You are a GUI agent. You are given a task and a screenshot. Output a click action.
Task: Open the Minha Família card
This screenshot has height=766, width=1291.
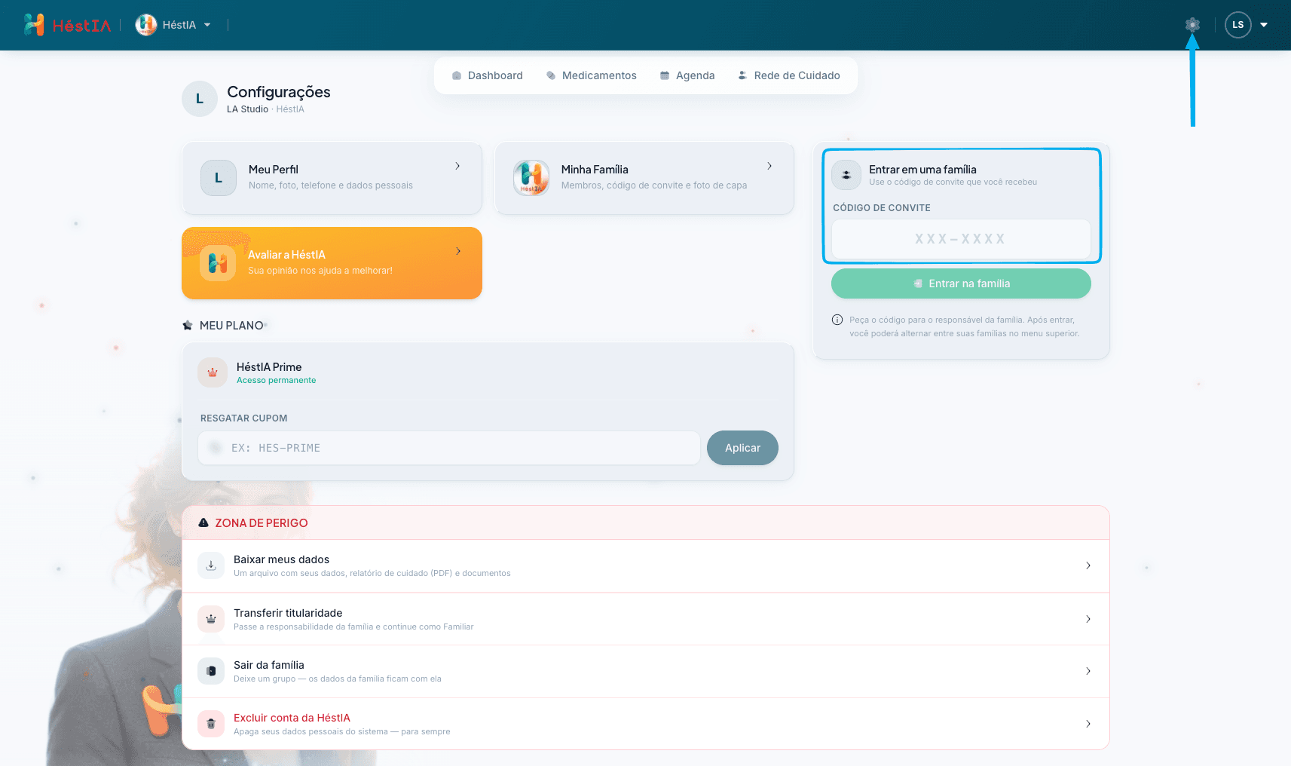coord(644,178)
